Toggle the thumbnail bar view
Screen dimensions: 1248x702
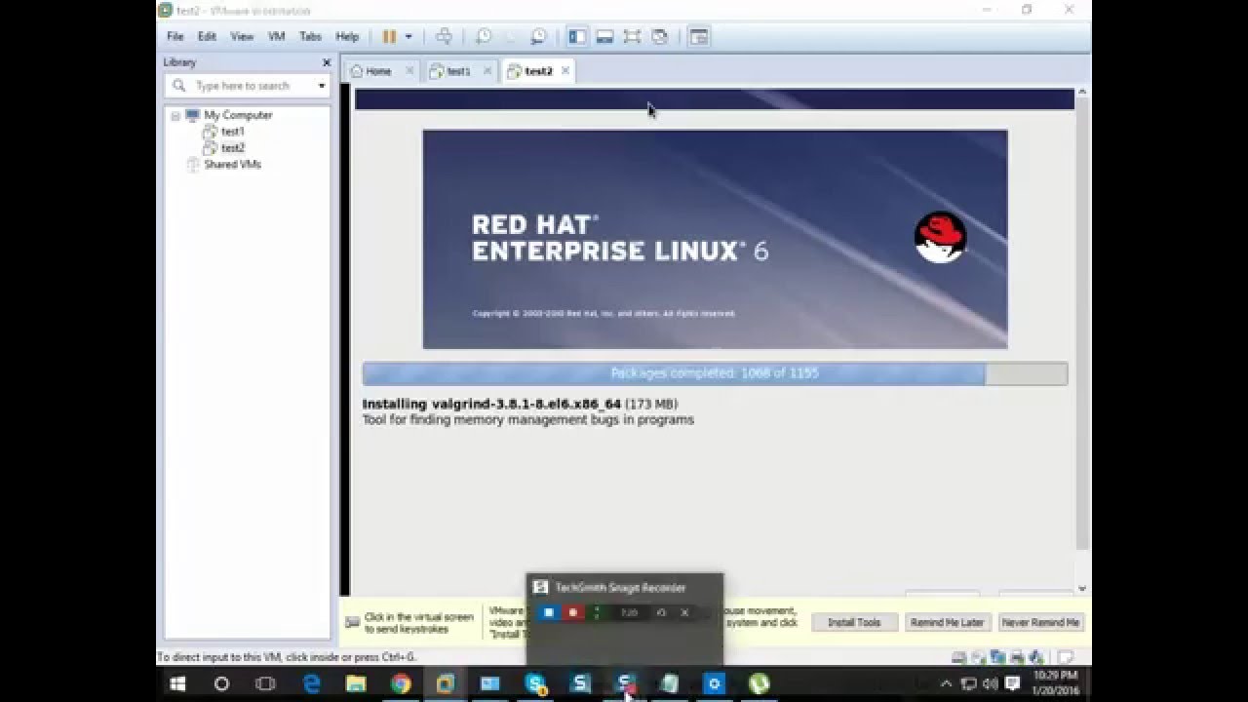click(x=604, y=37)
